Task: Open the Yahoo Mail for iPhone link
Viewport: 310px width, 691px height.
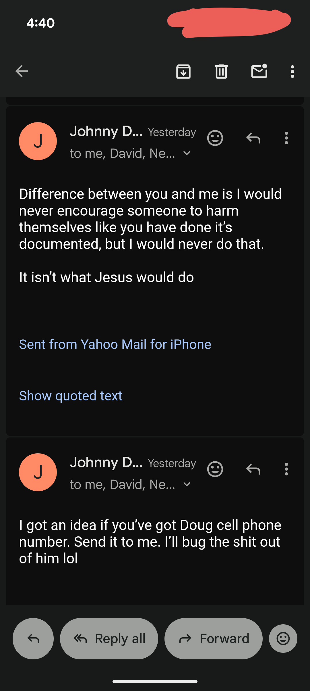Action: (115, 344)
